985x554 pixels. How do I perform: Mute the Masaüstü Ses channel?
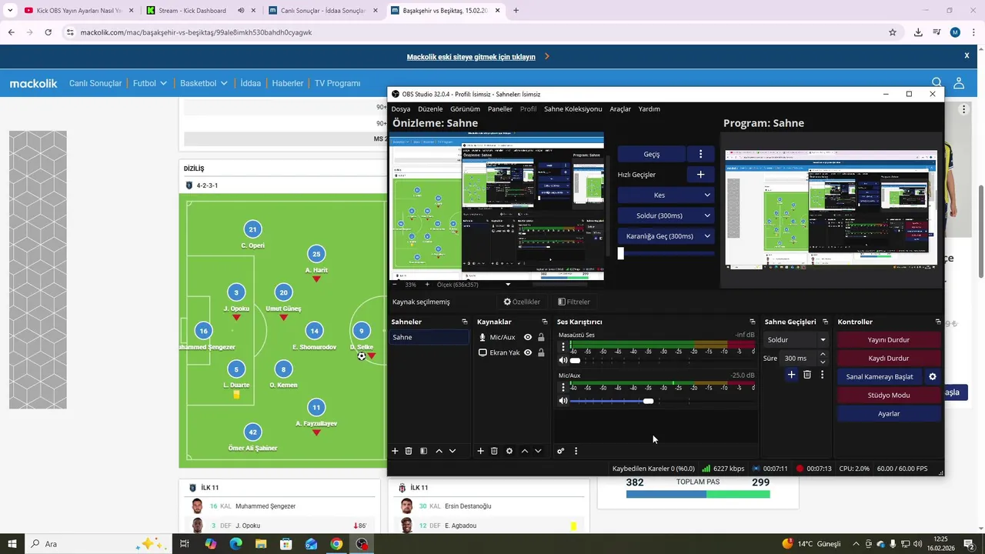pyautogui.click(x=563, y=360)
